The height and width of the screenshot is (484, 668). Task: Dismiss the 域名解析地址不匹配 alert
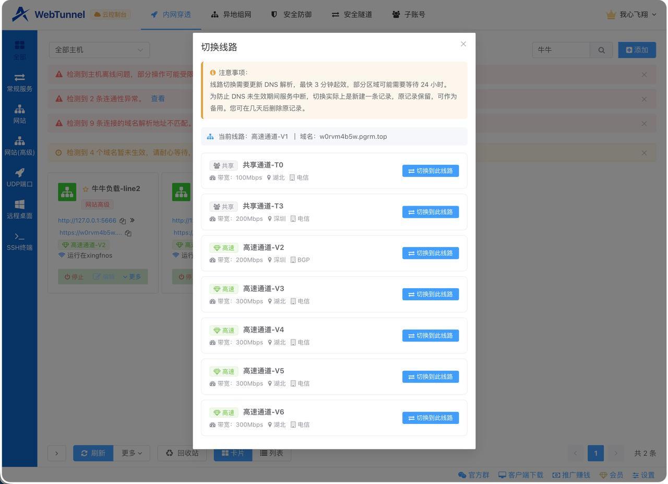point(644,124)
